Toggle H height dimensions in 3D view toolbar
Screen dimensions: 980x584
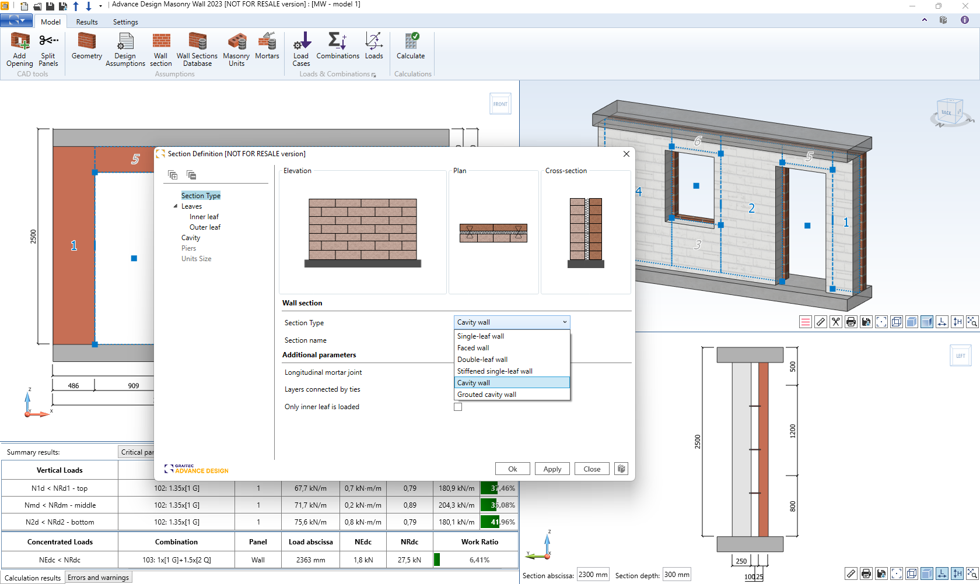coord(957,322)
